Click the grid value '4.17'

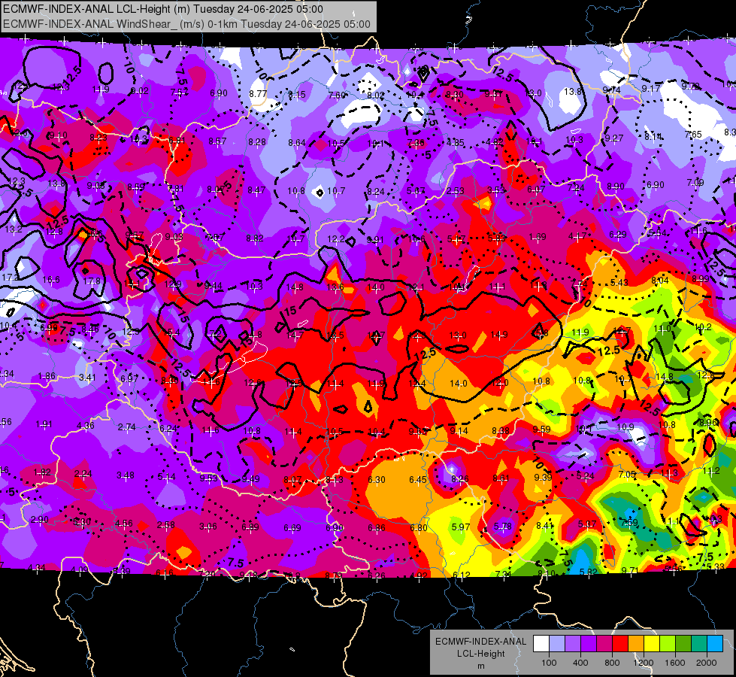click(x=577, y=236)
